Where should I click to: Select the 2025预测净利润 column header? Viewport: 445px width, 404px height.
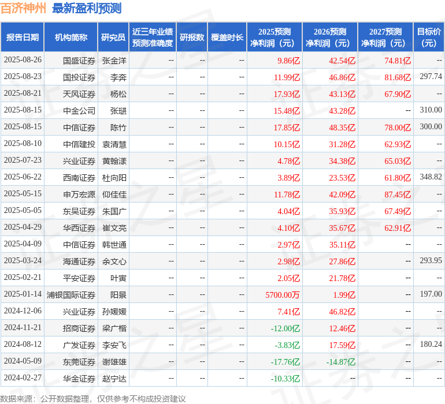[275, 37]
